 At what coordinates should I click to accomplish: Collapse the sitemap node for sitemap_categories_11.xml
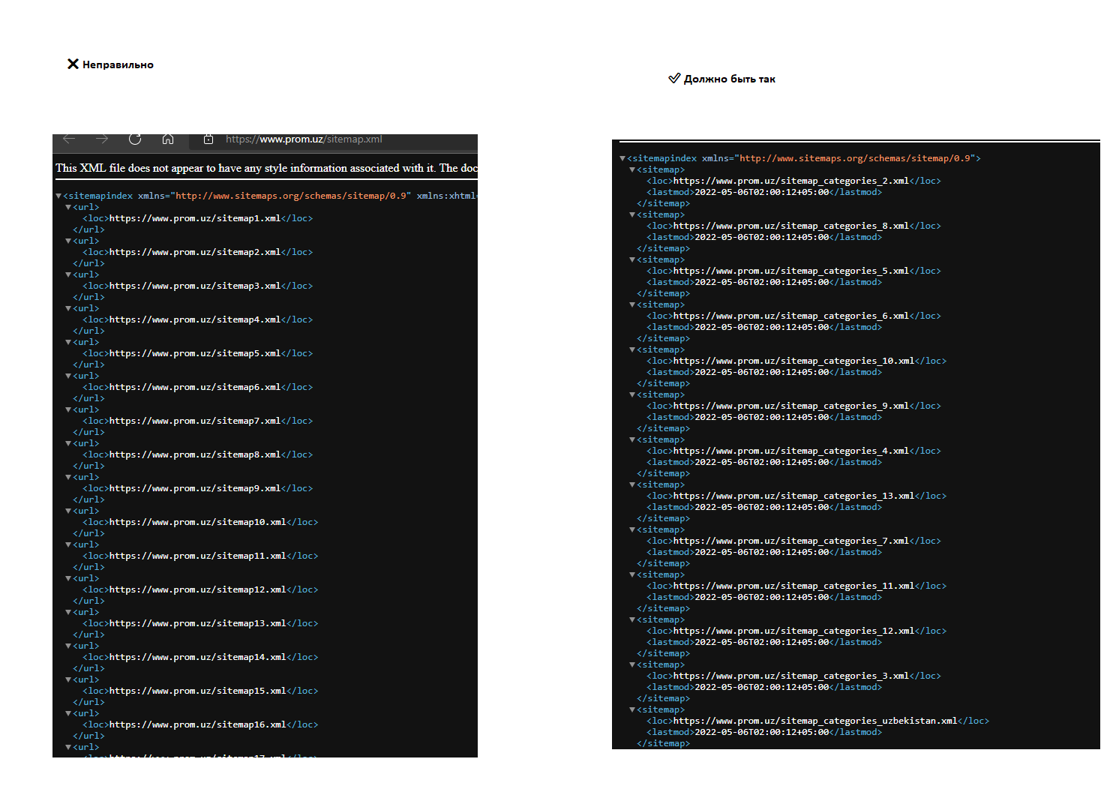tap(632, 574)
